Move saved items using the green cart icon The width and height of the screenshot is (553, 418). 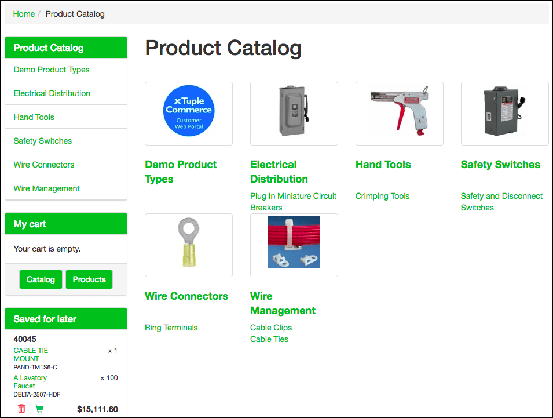coord(39,408)
